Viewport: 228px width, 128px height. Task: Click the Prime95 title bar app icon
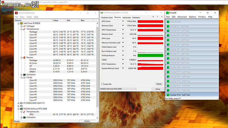click(167, 13)
